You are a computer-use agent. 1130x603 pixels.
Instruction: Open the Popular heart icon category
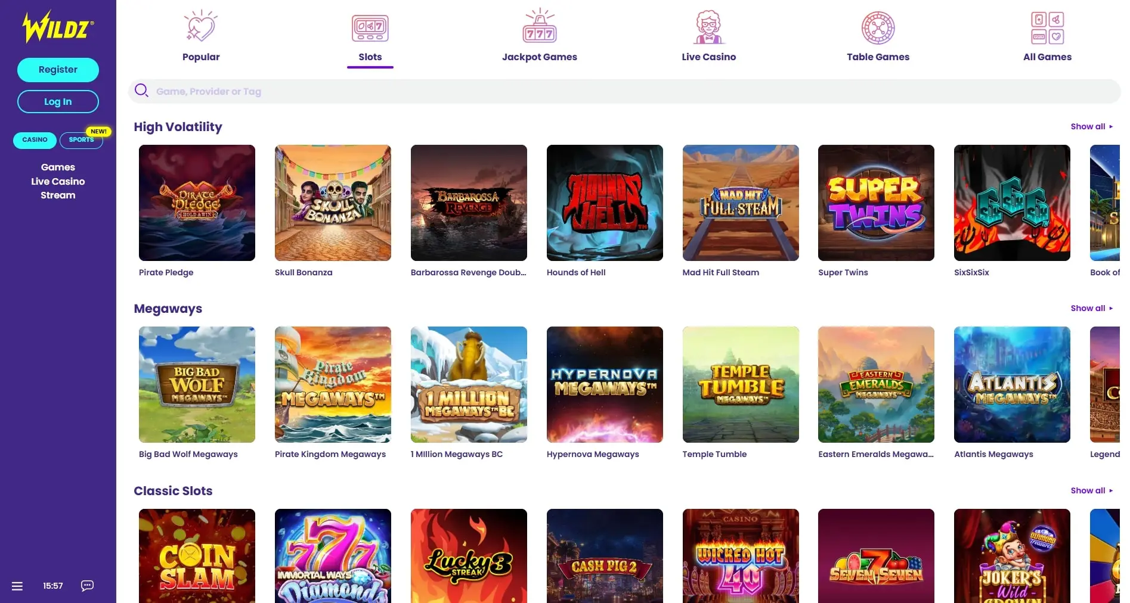pos(201,27)
